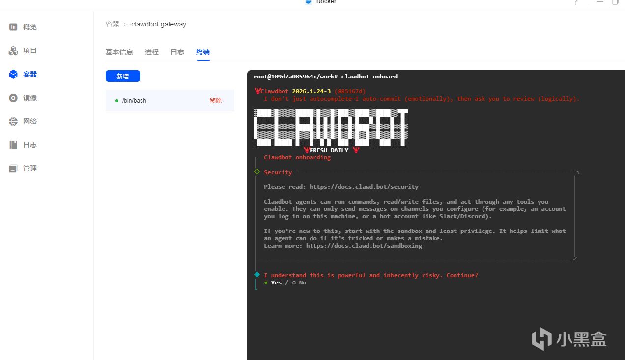Open the 概览 overview icon in sidebar
625x360 pixels.
coord(13,27)
